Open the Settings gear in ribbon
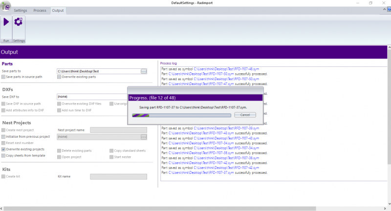This screenshot has height=211, width=391. (19, 22)
